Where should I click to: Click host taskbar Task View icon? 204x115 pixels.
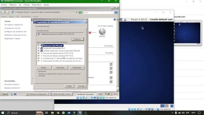(x=47, y=113)
